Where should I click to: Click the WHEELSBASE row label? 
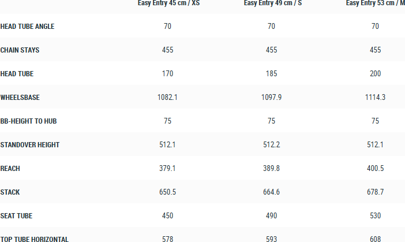click(20, 98)
